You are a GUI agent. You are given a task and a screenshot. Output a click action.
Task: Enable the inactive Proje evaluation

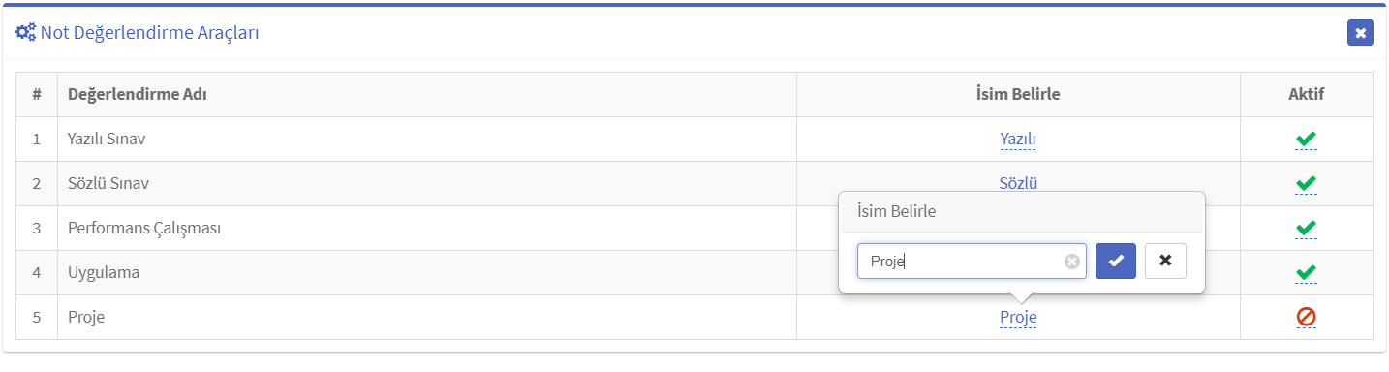point(1306,317)
